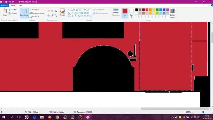Click the horizontal scrollbar thumb
The image size is (213, 120).
click(175, 109)
